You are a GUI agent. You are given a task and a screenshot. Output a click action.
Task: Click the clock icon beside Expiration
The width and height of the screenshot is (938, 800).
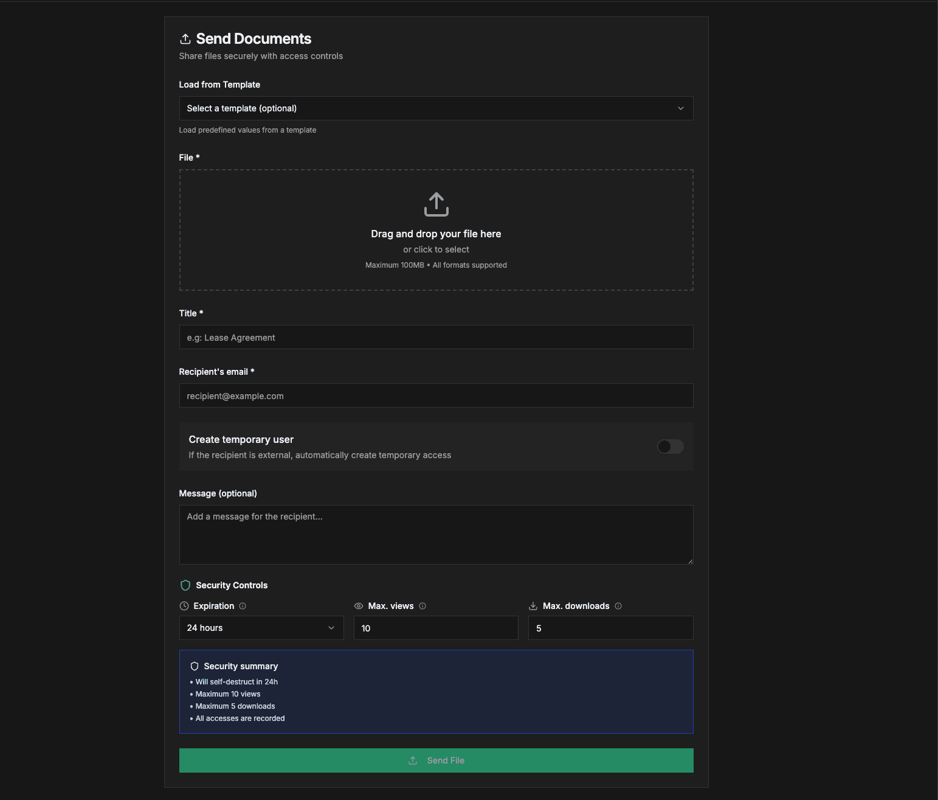pos(184,606)
